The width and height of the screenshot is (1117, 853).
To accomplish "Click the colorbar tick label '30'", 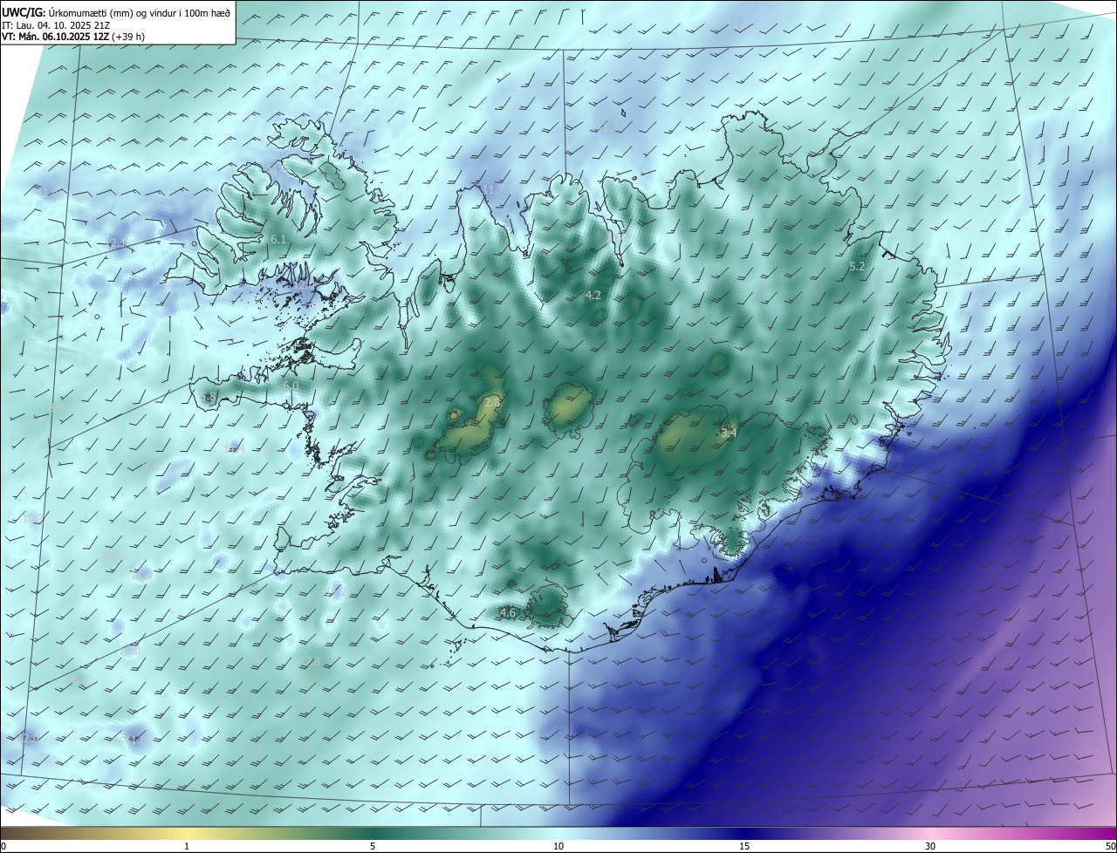I will click(x=930, y=846).
